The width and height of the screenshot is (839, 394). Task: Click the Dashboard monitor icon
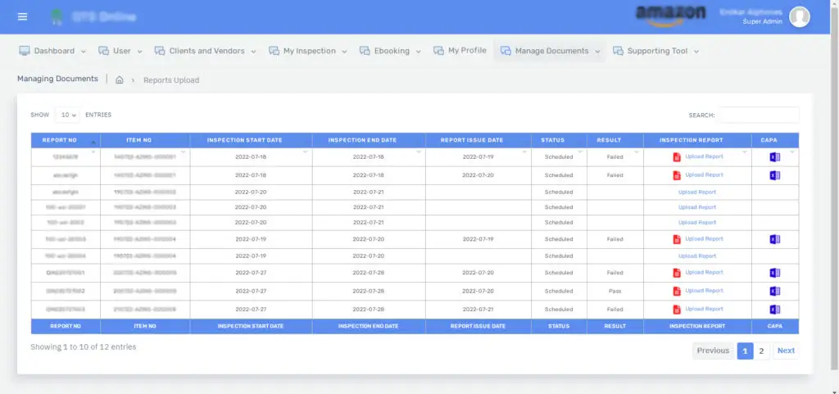pos(25,51)
